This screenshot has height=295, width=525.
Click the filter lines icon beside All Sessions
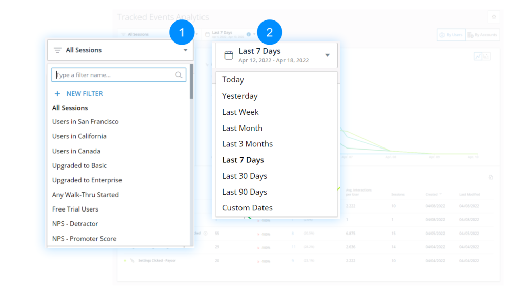pyautogui.click(x=58, y=50)
